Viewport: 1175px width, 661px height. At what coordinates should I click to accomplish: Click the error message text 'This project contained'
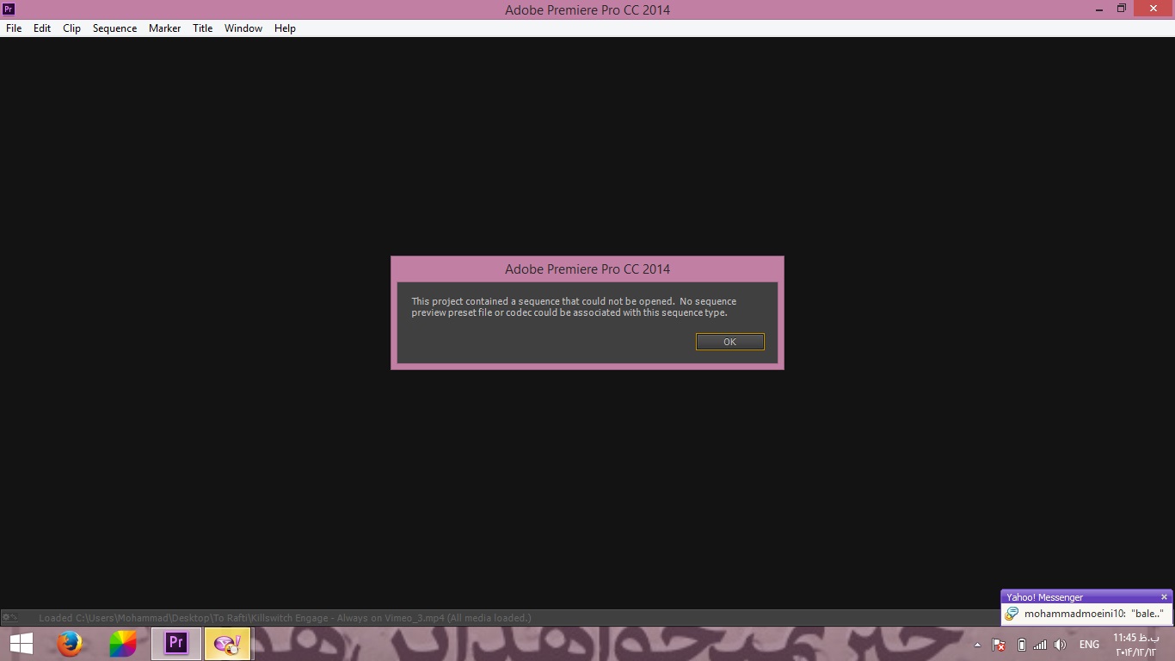tap(574, 307)
